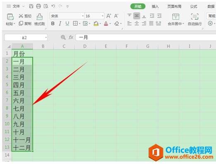Click cell containing 月份
Viewport: 216px width, 164px height.
(x=22, y=53)
